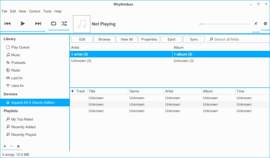Maximize the Rhythmbox window
Viewport: 270px width, 158px height.
(258, 4)
